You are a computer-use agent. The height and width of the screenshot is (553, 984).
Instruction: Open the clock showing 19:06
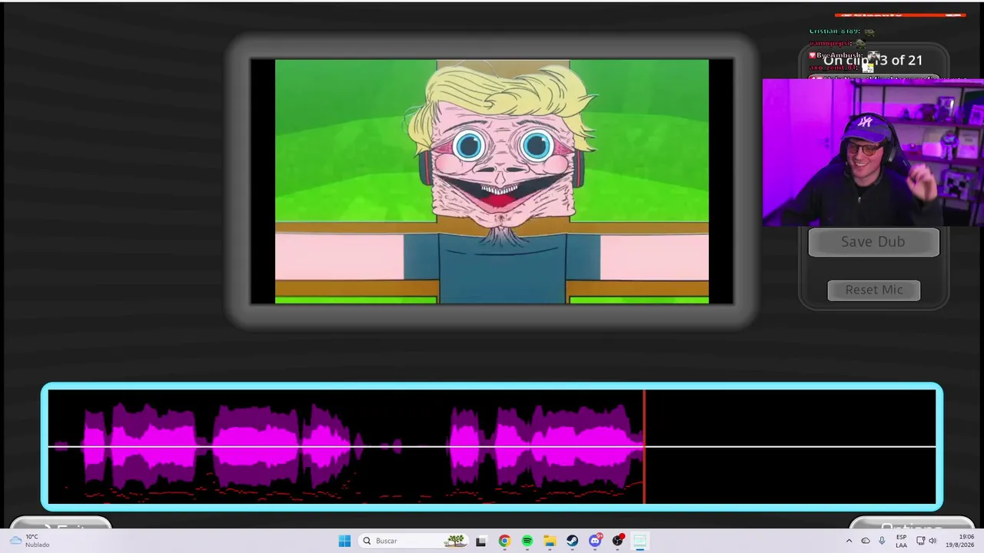(x=959, y=541)
